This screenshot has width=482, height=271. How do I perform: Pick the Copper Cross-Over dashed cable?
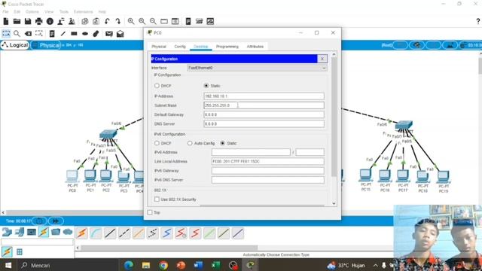(x=124, y=233)
